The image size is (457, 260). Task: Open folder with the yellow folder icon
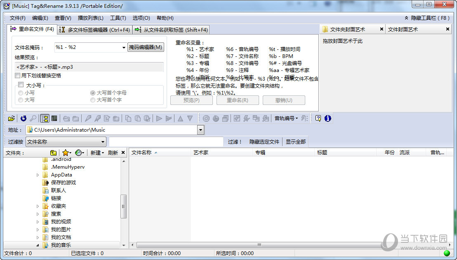(x=12, y=118)
